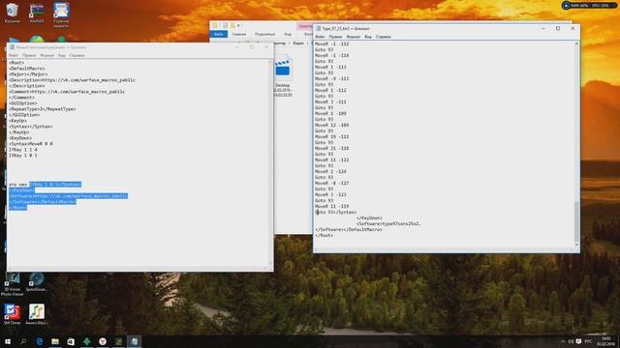Click the Type_97 Notepad title bar icon
The height and width of the screenshot is (348, 620).
click(x=318, y=28)
